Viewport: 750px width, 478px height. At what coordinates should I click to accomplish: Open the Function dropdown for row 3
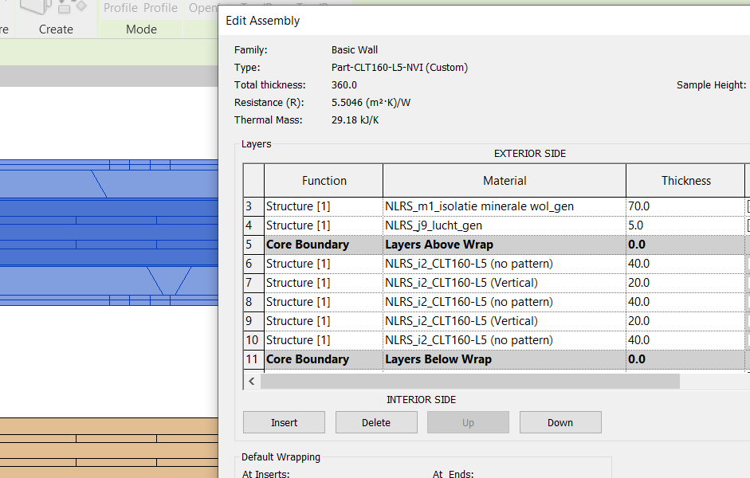coord(323,206)
